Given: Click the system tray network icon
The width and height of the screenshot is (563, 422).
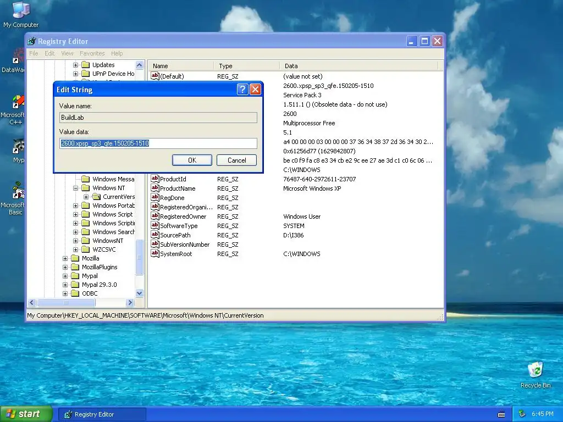Looking at the screenshot, I should (522, 414).
